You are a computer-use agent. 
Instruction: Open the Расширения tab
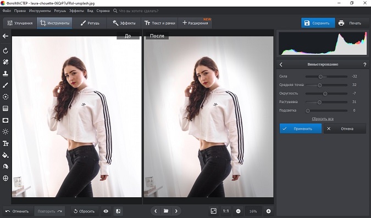[x=195, y=23]
